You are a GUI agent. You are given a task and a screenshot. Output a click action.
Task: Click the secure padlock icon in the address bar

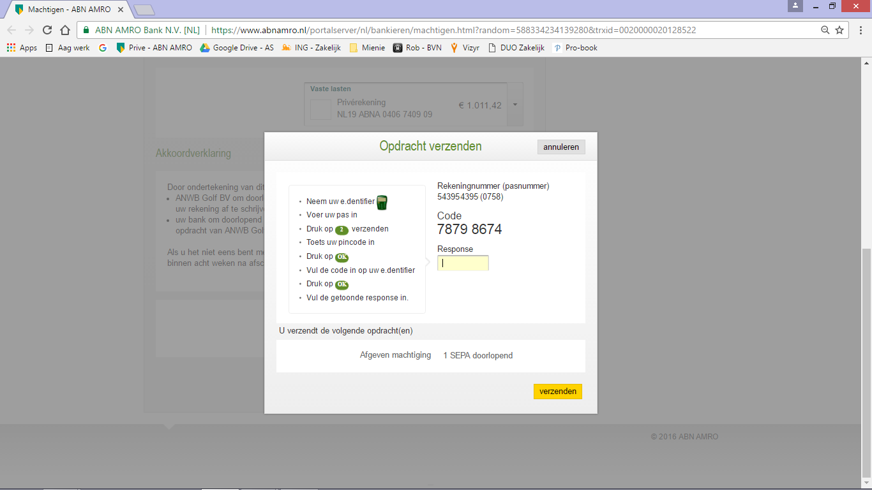86,30
